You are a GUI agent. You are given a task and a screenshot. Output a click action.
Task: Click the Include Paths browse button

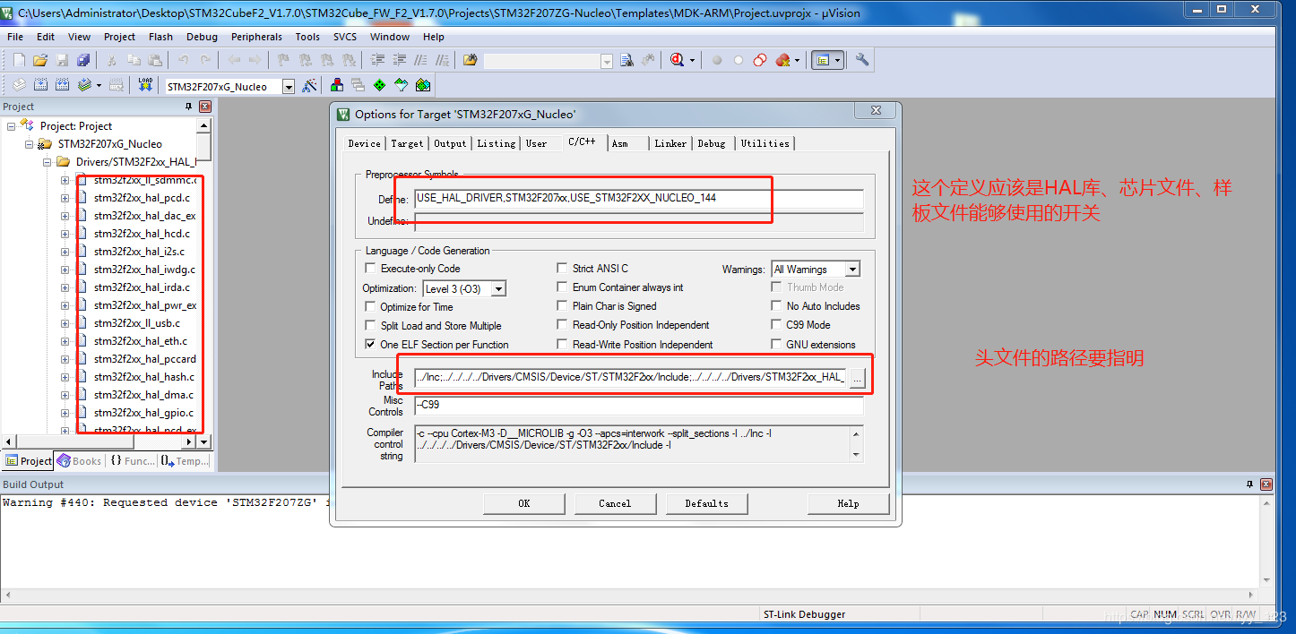pos(857,378)
